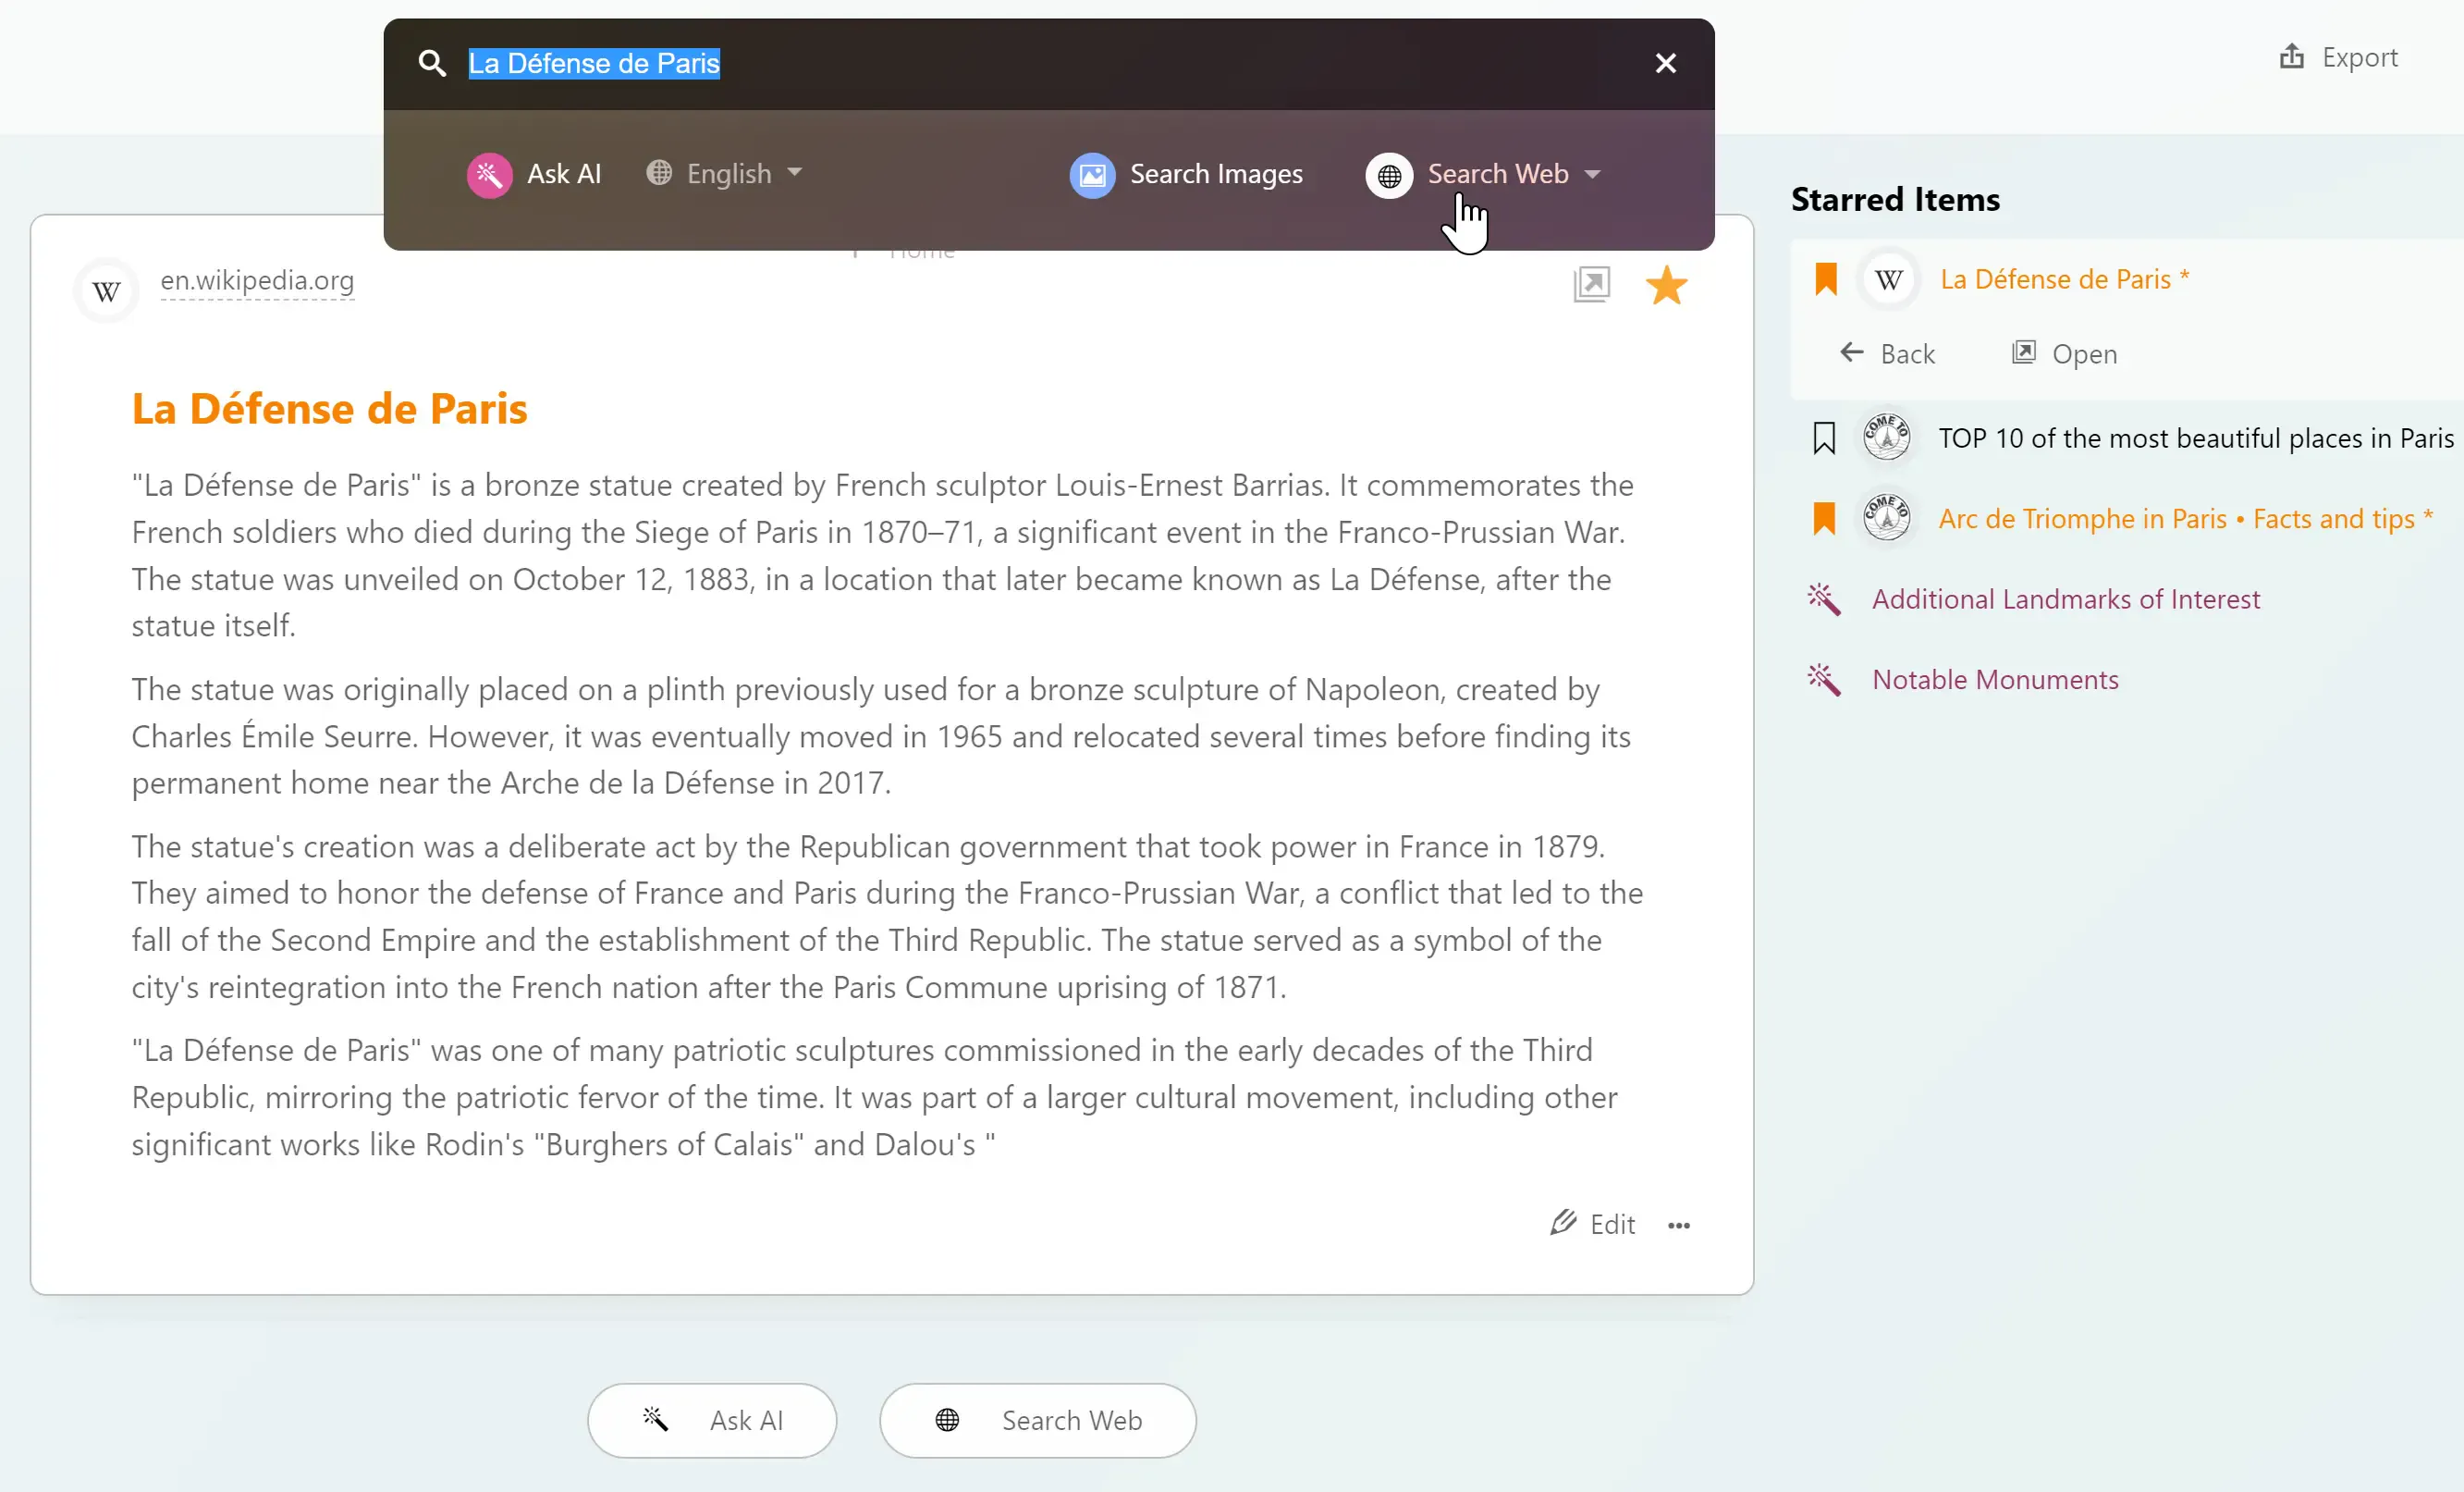Click wand icon next to Notable Monuments

[1824, 681]
